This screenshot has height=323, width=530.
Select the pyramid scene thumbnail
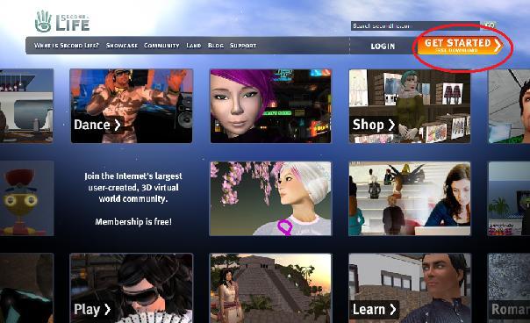(x=271, y=288)
